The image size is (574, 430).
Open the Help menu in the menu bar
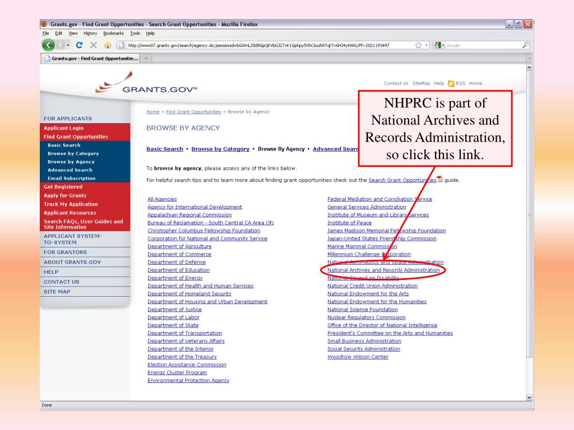click(150, 33)
